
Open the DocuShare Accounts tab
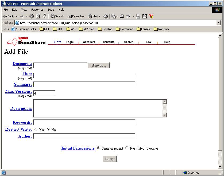coord(89,42)
